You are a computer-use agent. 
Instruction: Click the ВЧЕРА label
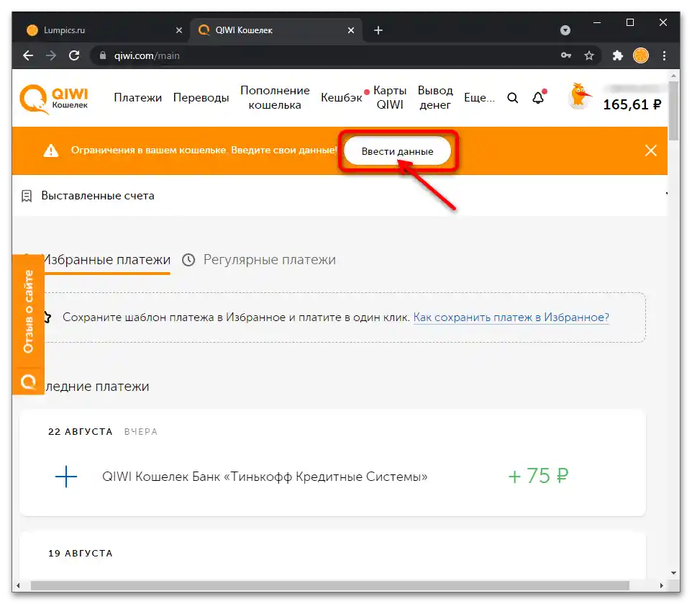point(141,432)
